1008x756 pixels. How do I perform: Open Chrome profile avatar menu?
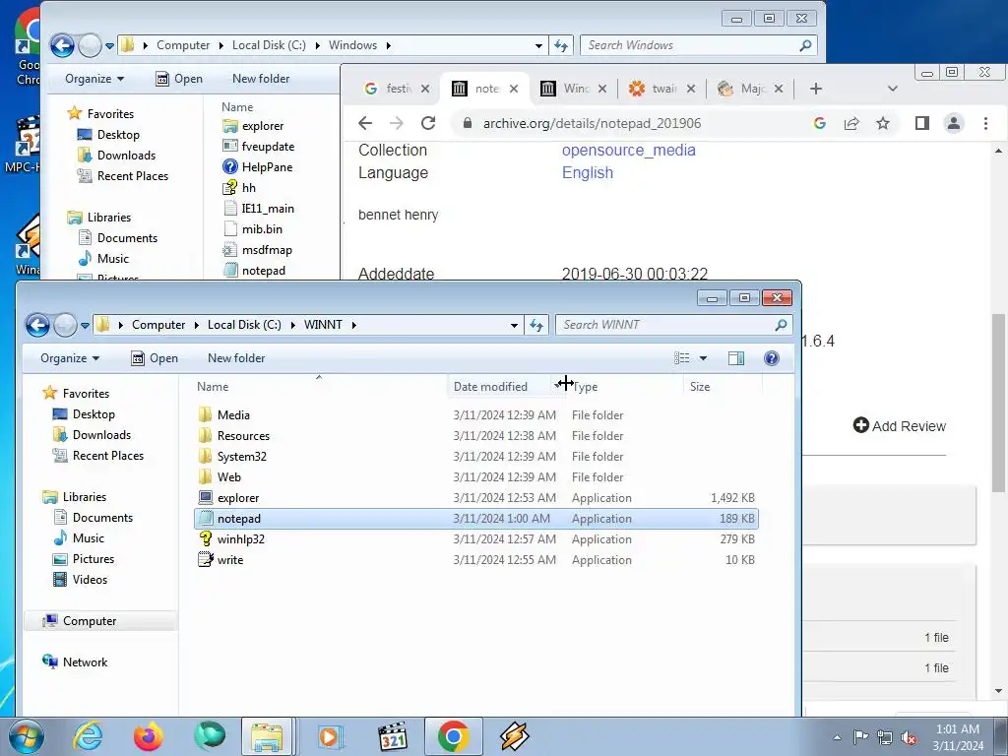[954, 123]
